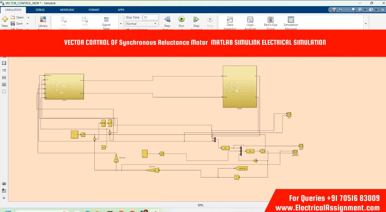Switch to the MODELING tab
This screenshot has height=212, width=386.
67,10
